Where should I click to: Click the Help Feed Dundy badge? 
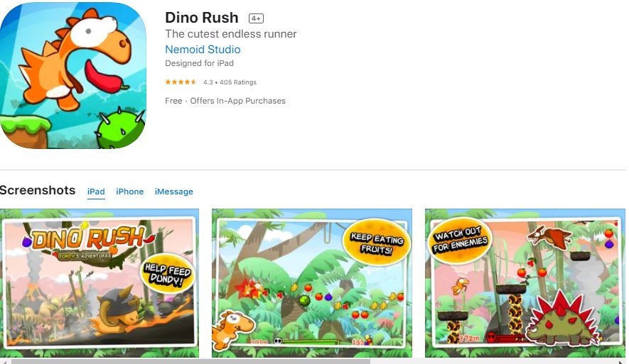point(167,273)
